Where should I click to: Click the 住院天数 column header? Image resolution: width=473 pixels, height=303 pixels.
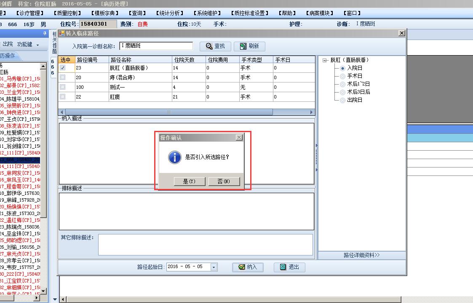coord(189,60)
